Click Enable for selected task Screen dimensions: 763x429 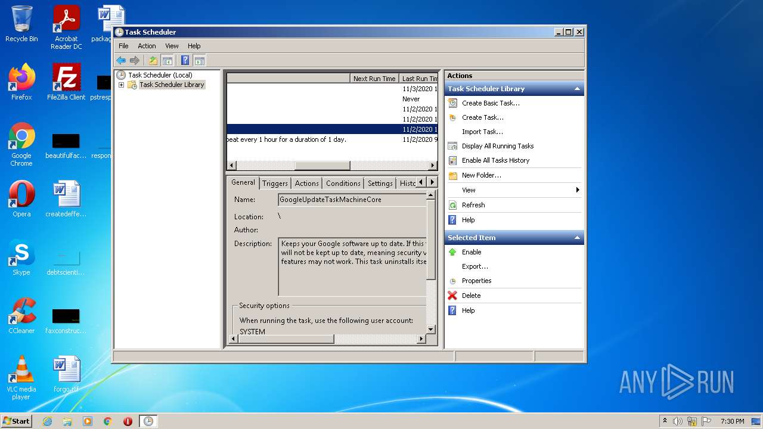click(471, 252)
